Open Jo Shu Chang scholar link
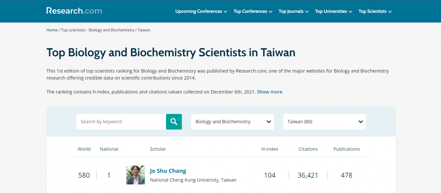 point(168,171)
